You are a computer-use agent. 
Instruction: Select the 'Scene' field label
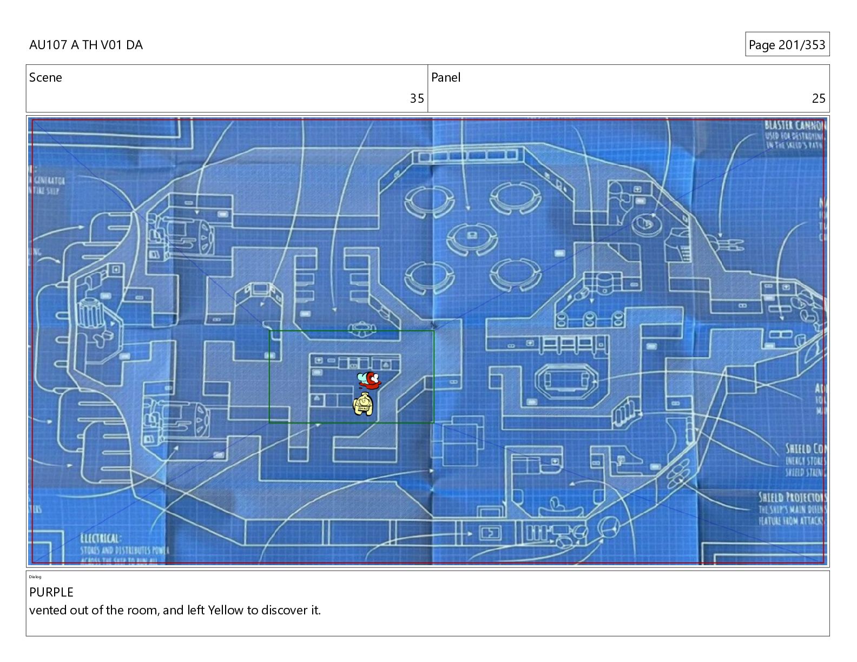click(x=45, y=77)
